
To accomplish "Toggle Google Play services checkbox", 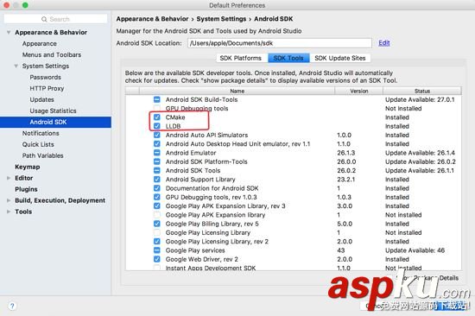I will [157, 250].
